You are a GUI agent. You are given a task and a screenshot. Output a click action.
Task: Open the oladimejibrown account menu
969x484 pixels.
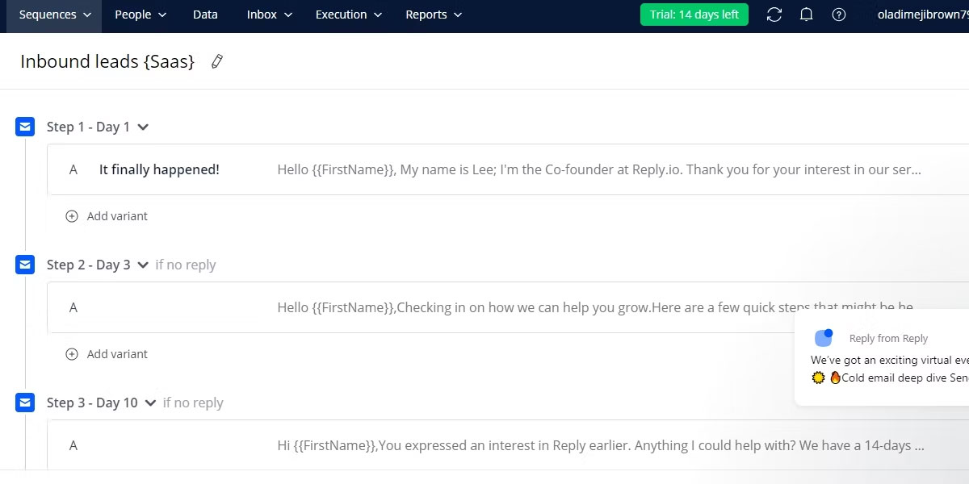click(923, 15)
